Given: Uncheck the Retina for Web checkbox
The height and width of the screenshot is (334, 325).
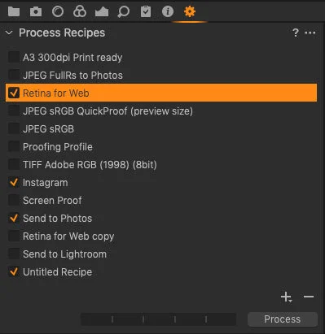Looking at the screenshot, I should 14,93.
